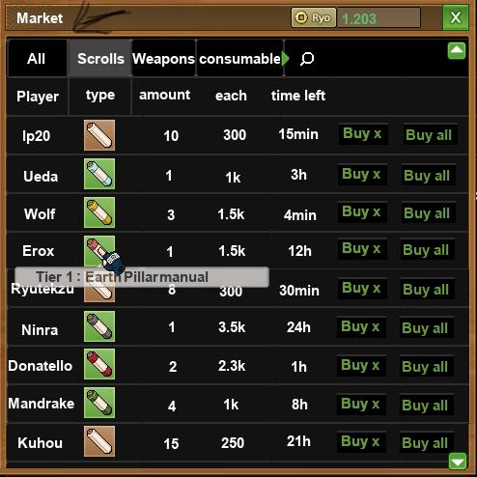
Task: Click Donatello's red-capped scroll icon
Action: [99, 364]
